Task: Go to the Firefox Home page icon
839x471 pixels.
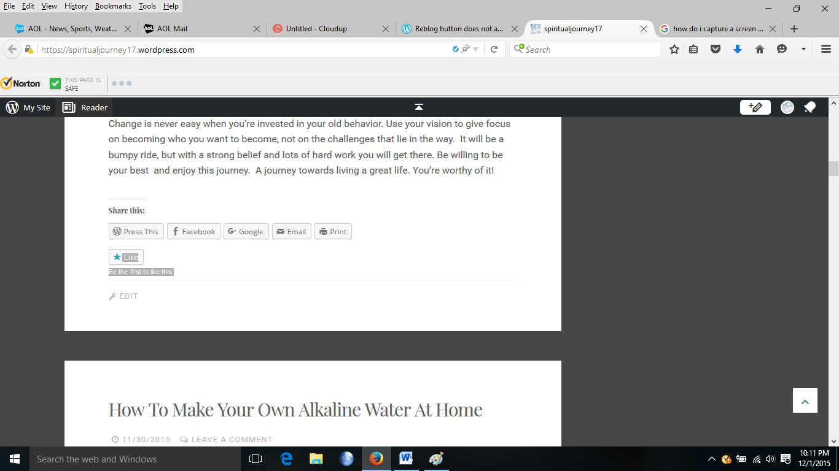Action: click(x=760, y=50)
